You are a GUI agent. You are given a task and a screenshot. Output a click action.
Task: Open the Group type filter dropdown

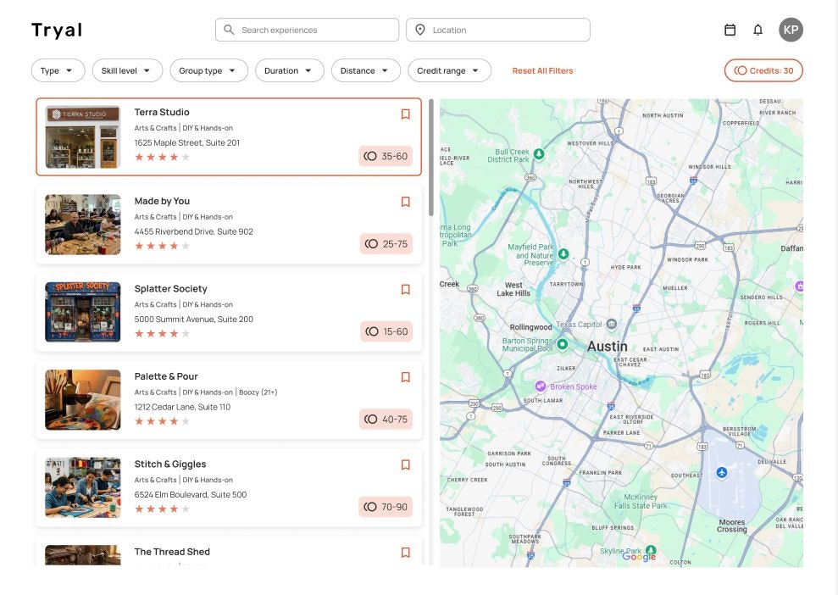click(x=209, y=70)
